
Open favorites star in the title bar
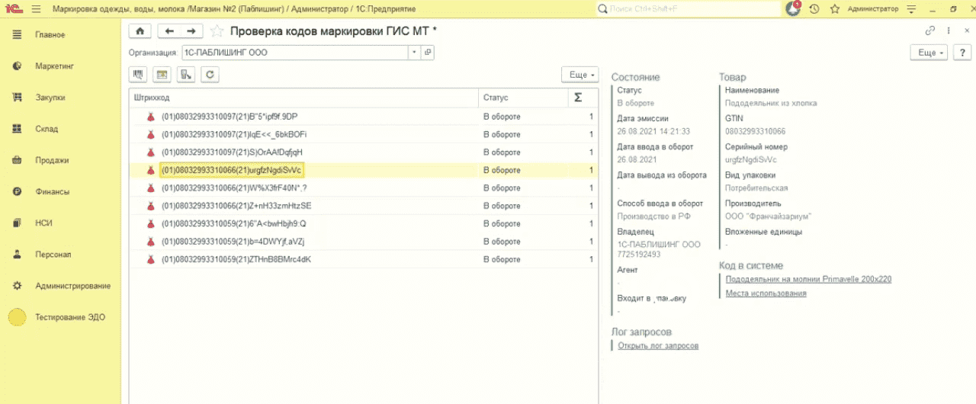point(835,8)
